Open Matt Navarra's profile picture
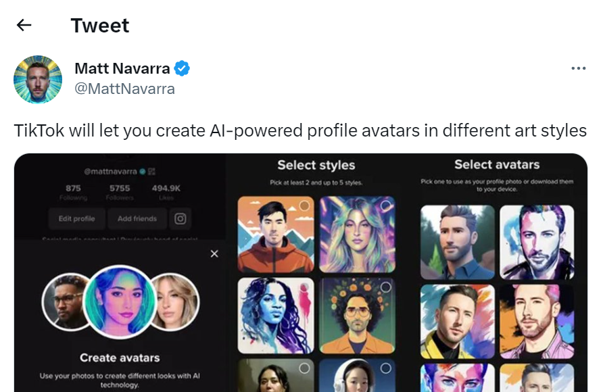Image resolution: width=603 pixels, height=392 pixels. [x=38, y=79]
